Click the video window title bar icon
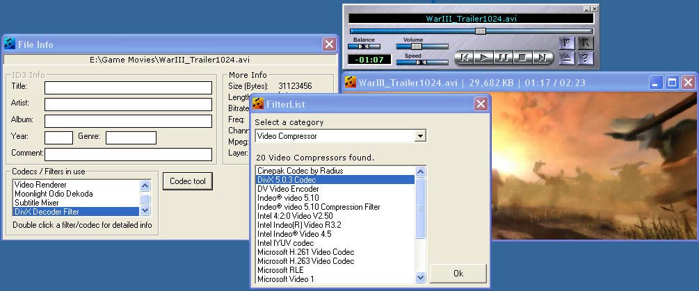Image resolution: width=699 pixels, height=291 pixels. coord(351,83)
